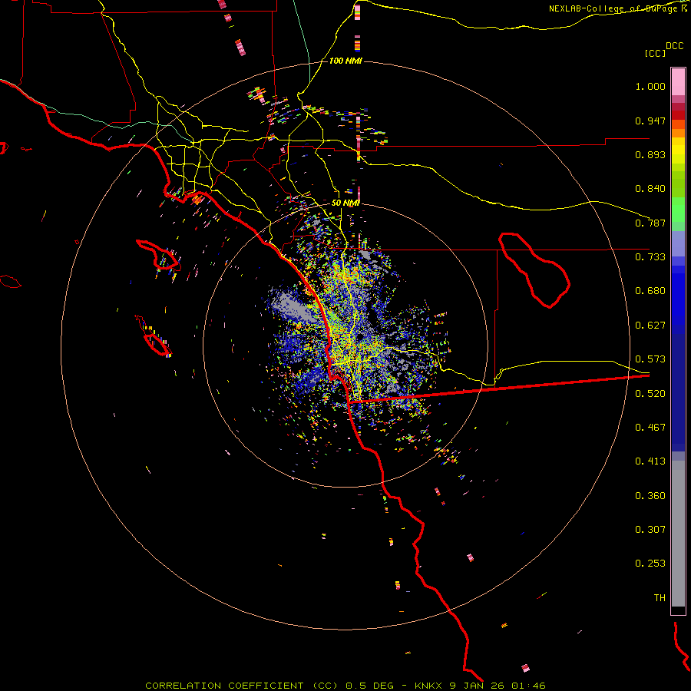The height and width of the screenshot is (691, 691).
Task: Click the 0.467 color scale value
Action: click(650, 428)
